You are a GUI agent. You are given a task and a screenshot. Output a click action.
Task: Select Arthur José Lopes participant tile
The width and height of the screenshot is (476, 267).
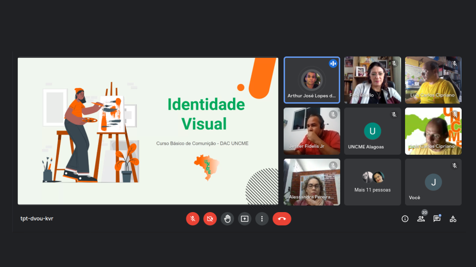311,80
